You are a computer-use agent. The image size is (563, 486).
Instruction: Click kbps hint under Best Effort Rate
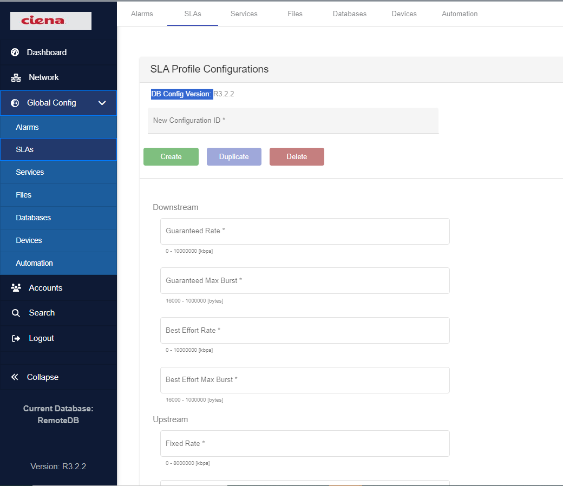click(x=189, y=350)
